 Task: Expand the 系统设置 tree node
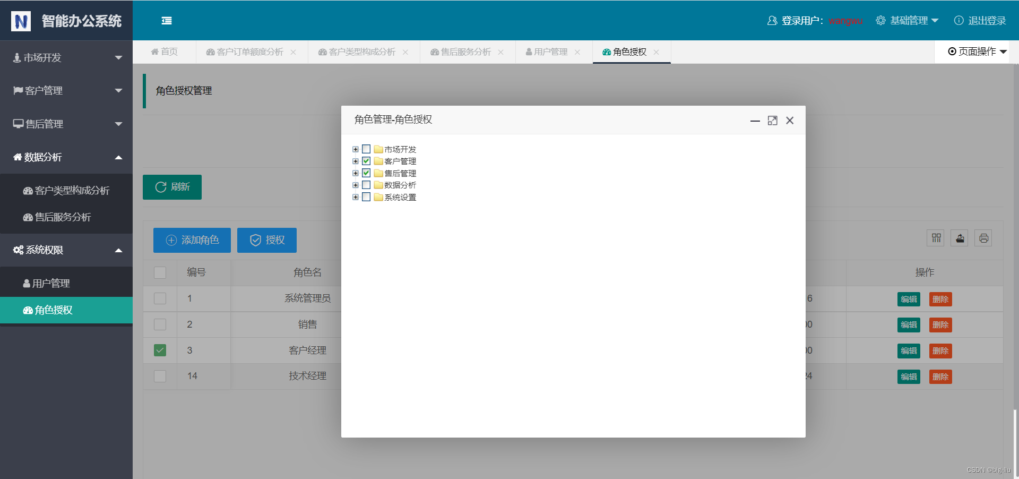click(x=356, y=197)
